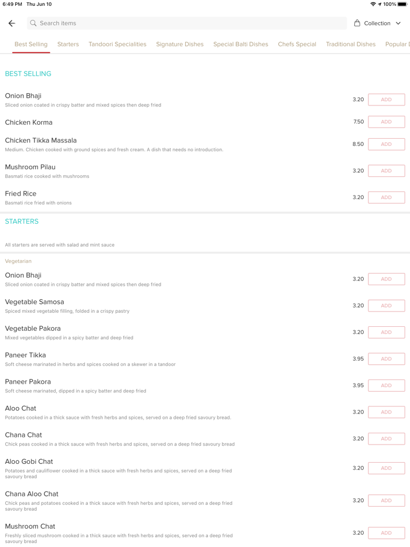Image resolution: width=410 pixels, height=547 pixels.
Task: Expand the Collection dropdown chevron
Action: tap(398, 23)
